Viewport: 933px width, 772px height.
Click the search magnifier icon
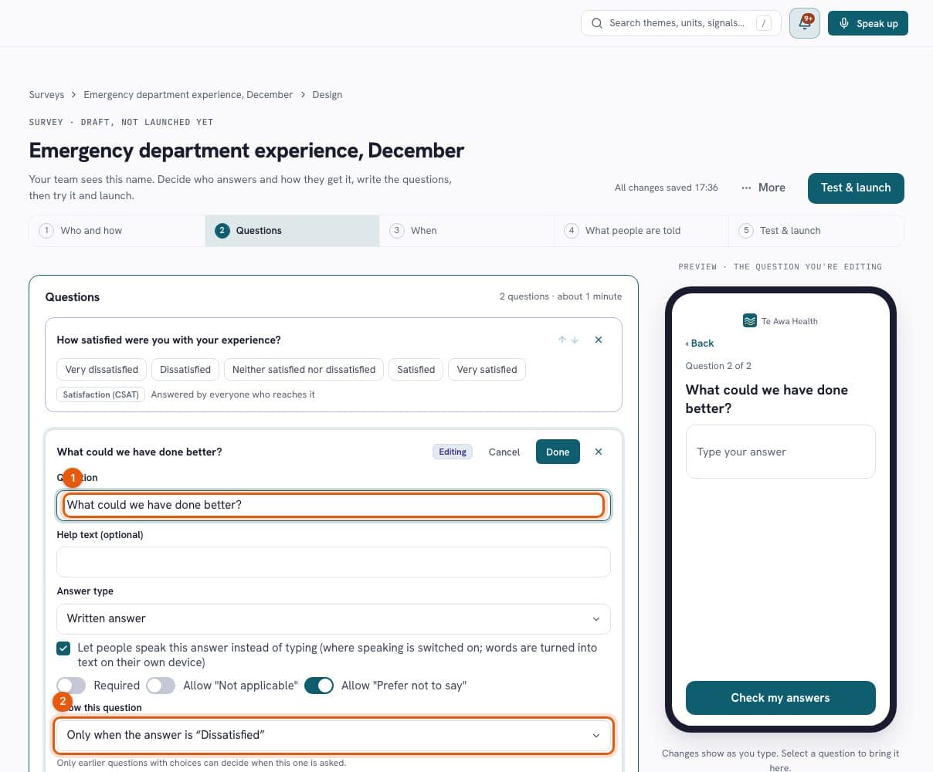(597, 23)
